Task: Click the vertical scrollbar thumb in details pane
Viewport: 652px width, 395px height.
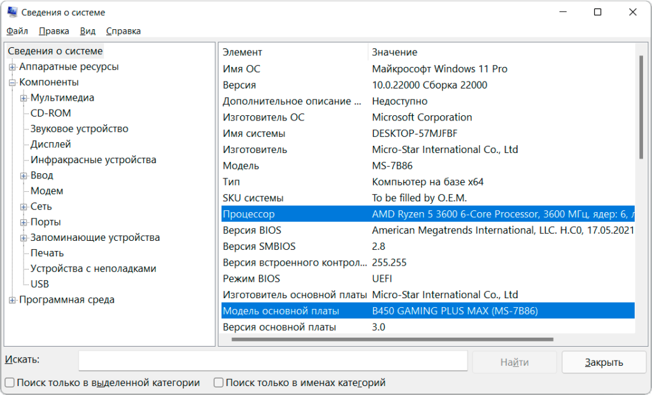Action: 641,107
